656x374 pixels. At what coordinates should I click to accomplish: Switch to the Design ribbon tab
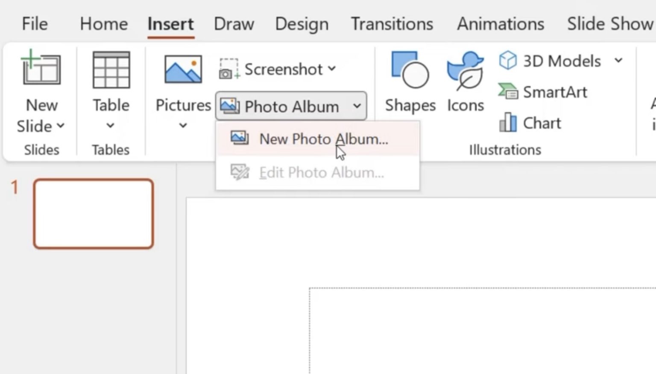pyautogui.click(x=301, y=24)
